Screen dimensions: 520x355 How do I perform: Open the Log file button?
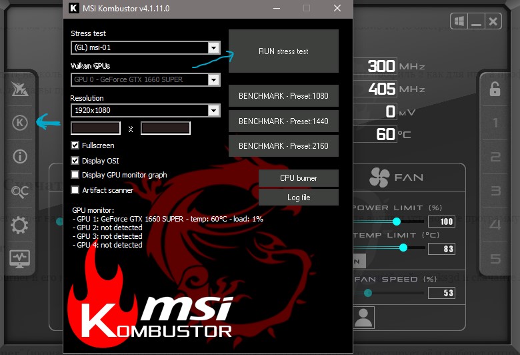click(x=299, y=198)
